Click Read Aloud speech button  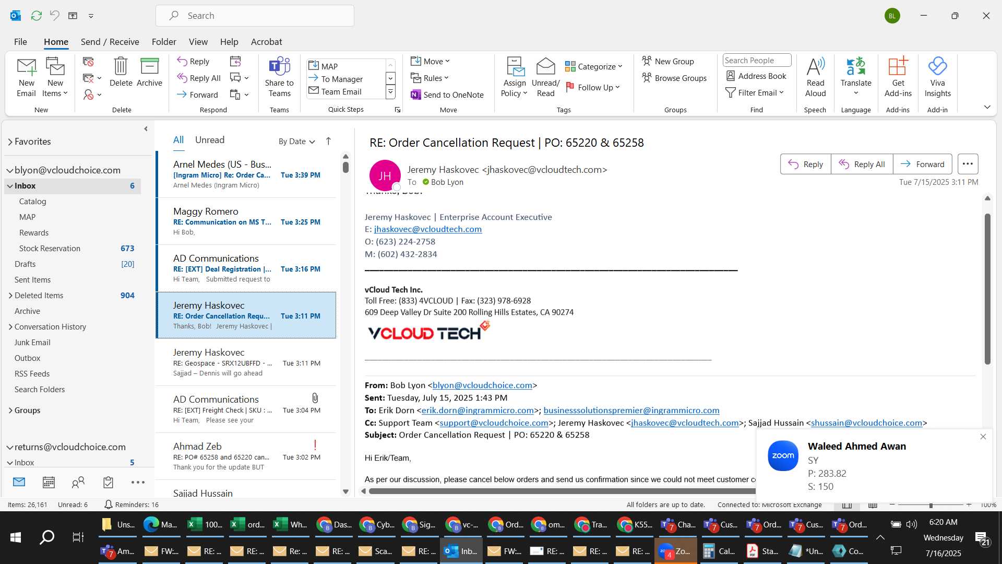click(815, 77)
